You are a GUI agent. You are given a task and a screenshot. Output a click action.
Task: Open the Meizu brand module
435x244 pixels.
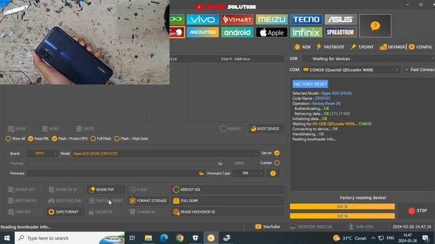click(272, 20)
